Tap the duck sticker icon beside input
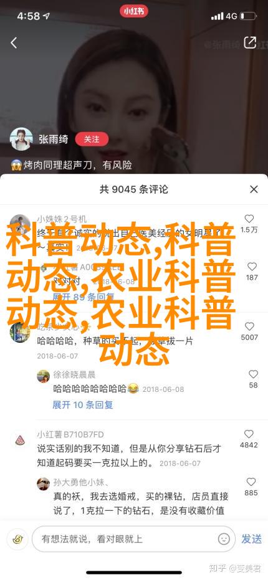This screenshot has width=268, height=580. click(17, 539)
